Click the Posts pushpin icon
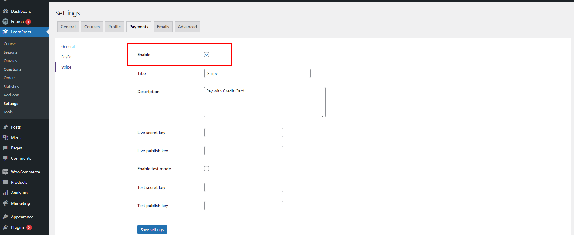Screen dimensions: 574x235 5,127
